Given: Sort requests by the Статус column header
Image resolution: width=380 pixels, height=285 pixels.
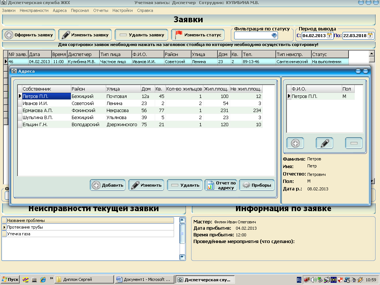Looking at the screenshot, I should [x=330, y=54].
